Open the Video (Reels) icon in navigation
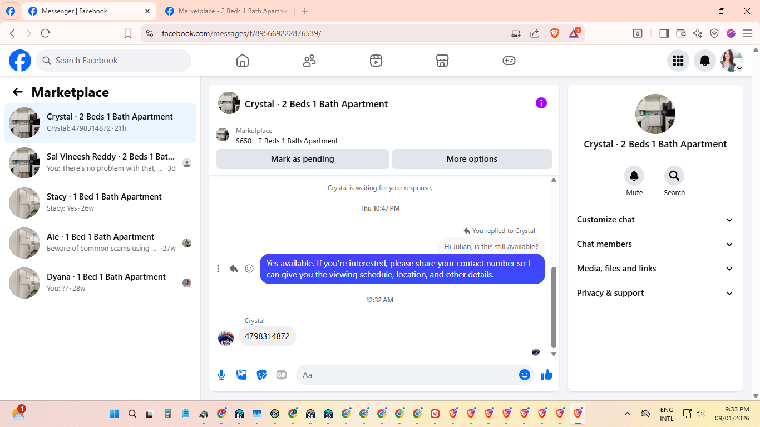Screen dimensions: 760x427 (376, 61)
